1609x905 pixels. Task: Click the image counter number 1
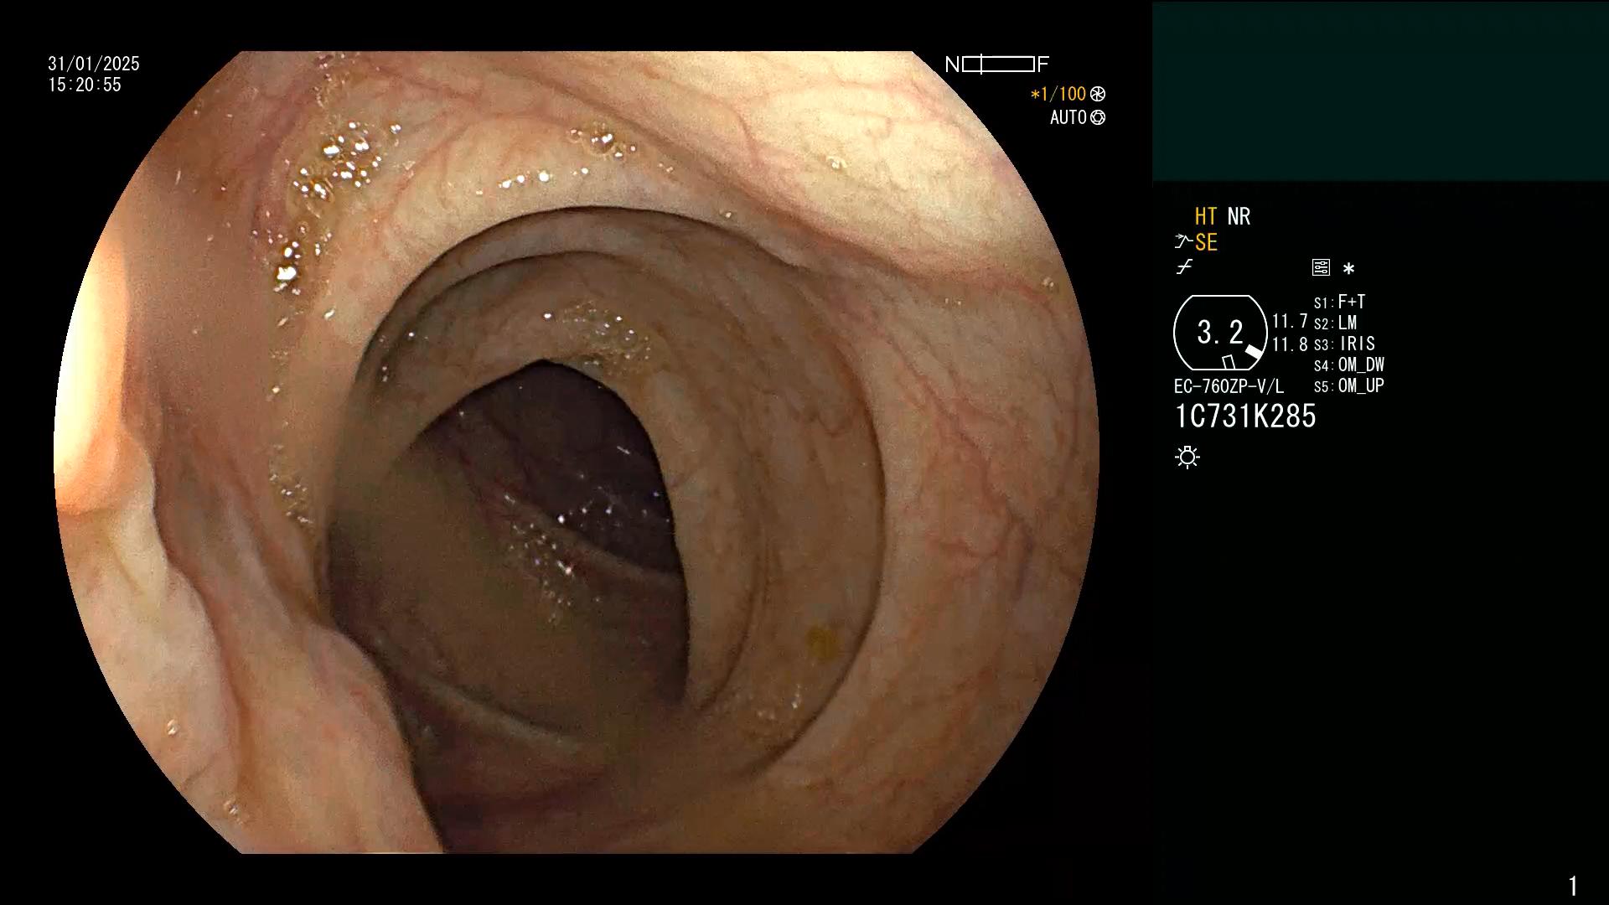(x=1573, y=886)
